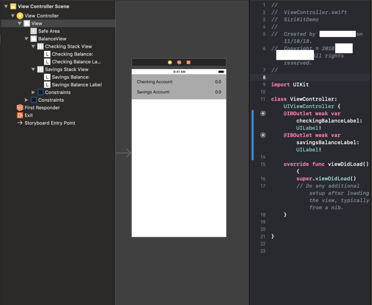
Task: Select Savings Balance Label in outline
Action: [77, 85]
